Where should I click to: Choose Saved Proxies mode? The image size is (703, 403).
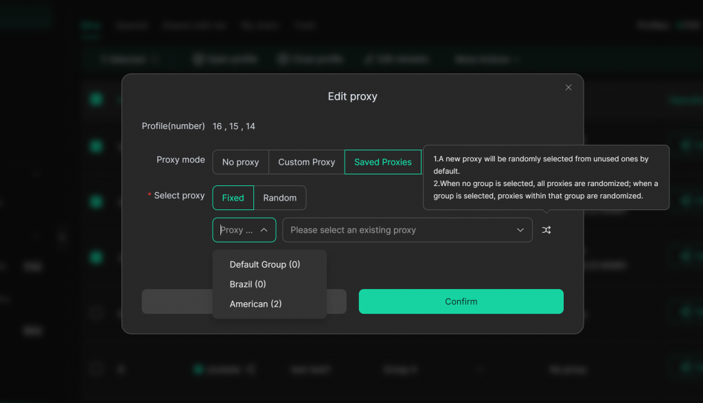[382, 162]
